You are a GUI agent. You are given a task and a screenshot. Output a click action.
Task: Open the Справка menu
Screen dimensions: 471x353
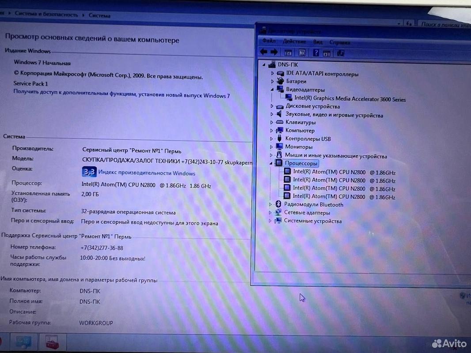340,42
